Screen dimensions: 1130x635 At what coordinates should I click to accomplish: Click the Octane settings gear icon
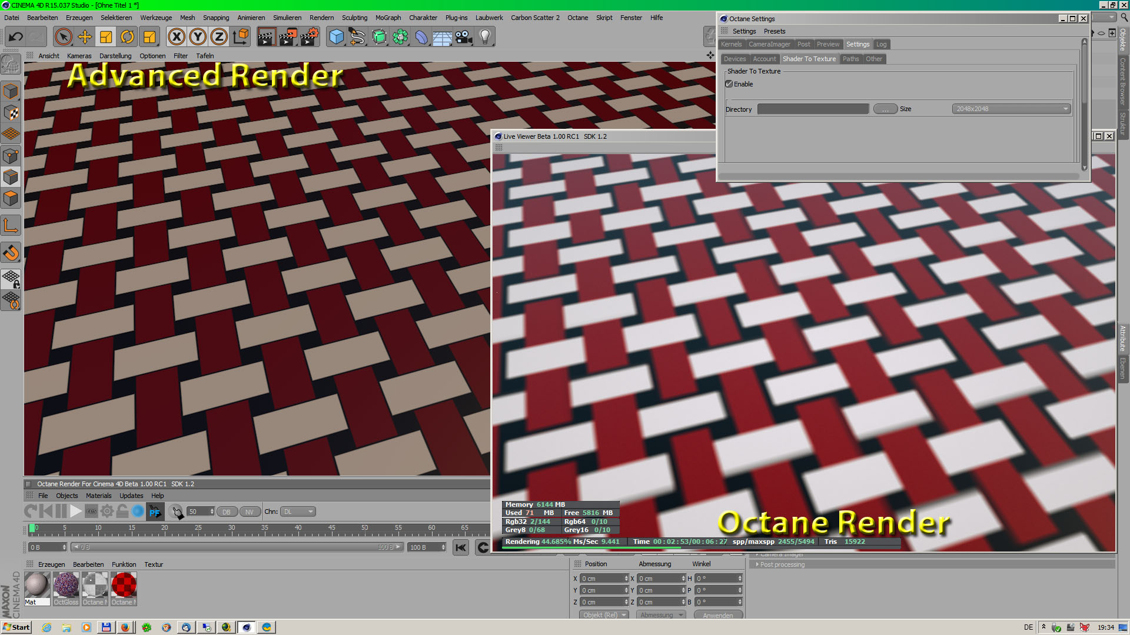pyautogui.click(x=107, y=512)
